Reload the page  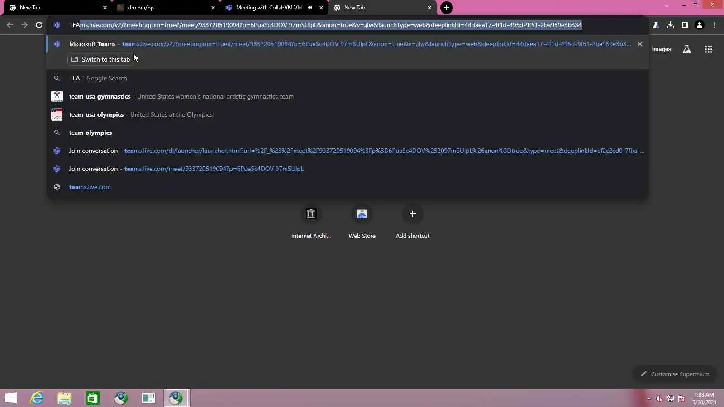[39, 25]
